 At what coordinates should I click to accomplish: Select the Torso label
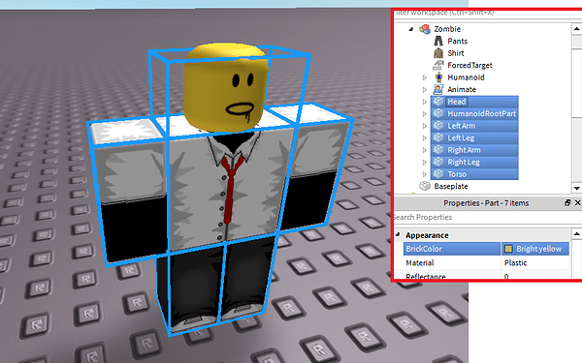click(457, 174)
